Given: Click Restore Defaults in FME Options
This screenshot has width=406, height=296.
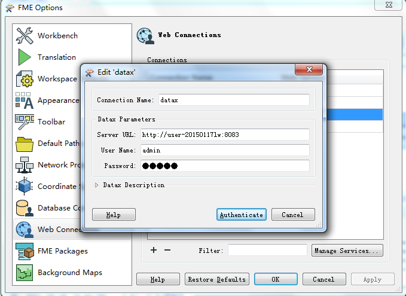Looking at the screenshot, I should pyautogui.click(x=217, y=279).
